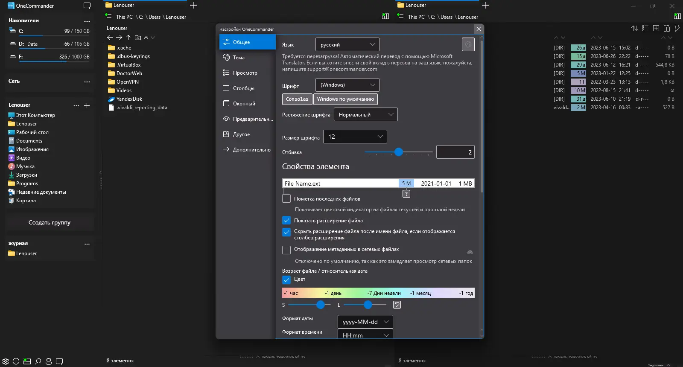
Task: Switch to the Тема settings tab
Action: point(248,57)
